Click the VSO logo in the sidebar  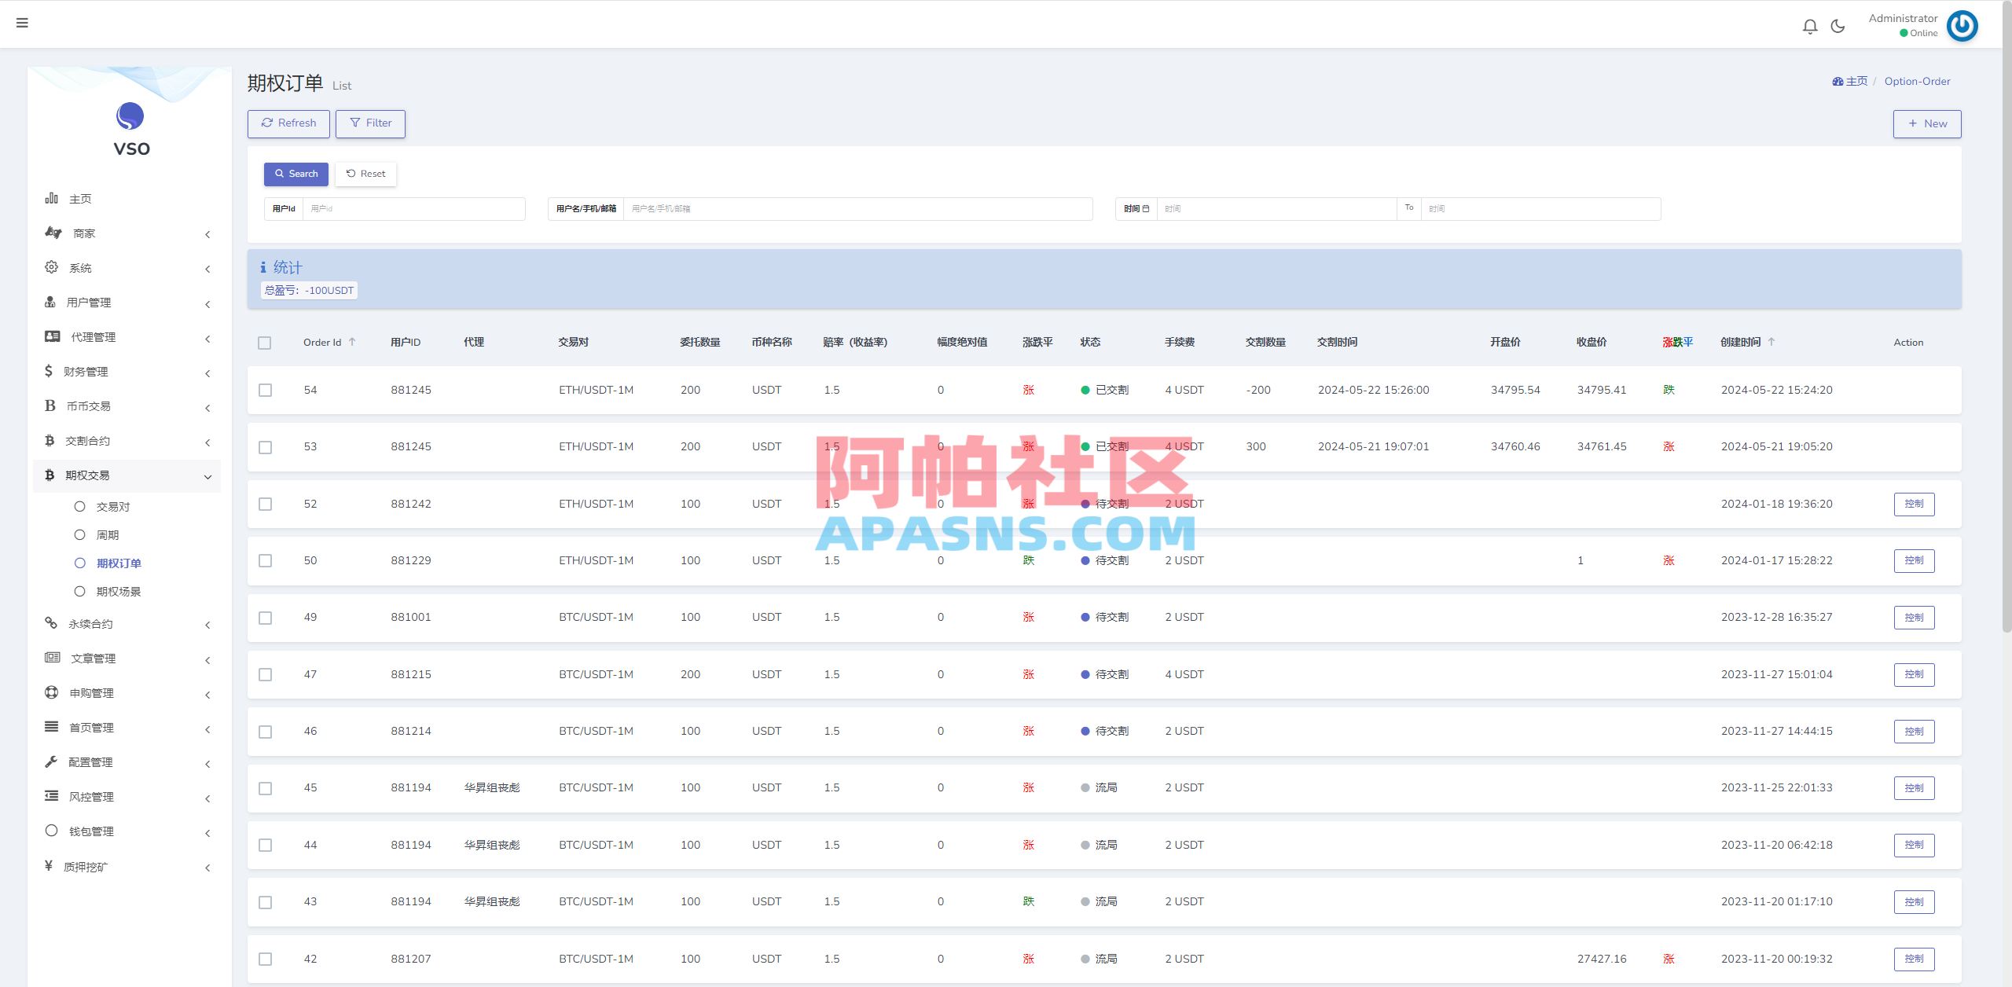[130, 118]
